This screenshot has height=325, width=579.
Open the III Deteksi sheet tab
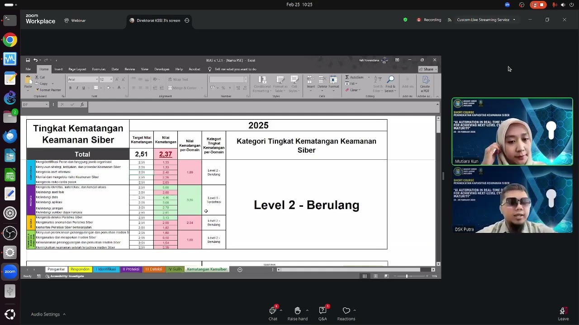pos(153,269)
